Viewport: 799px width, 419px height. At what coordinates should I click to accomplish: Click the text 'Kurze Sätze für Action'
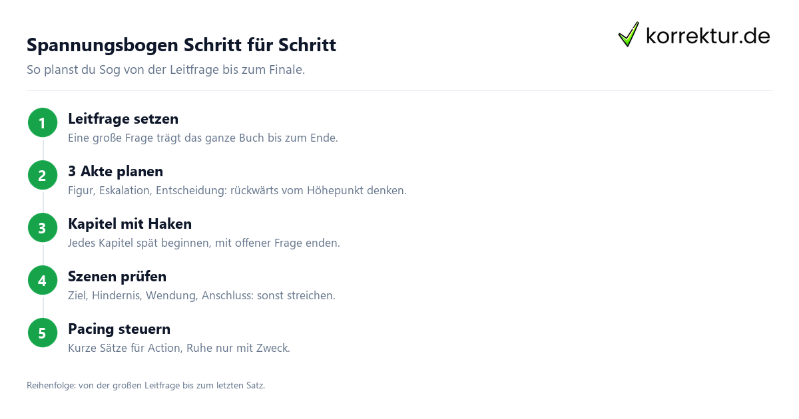click(124, 349)
